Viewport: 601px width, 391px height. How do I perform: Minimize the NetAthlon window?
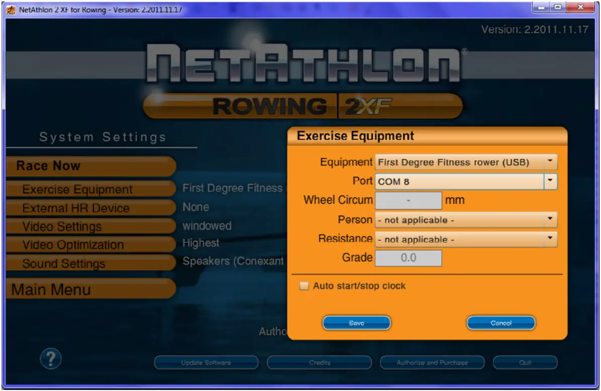pyautogui.click(x=541, y=7)
